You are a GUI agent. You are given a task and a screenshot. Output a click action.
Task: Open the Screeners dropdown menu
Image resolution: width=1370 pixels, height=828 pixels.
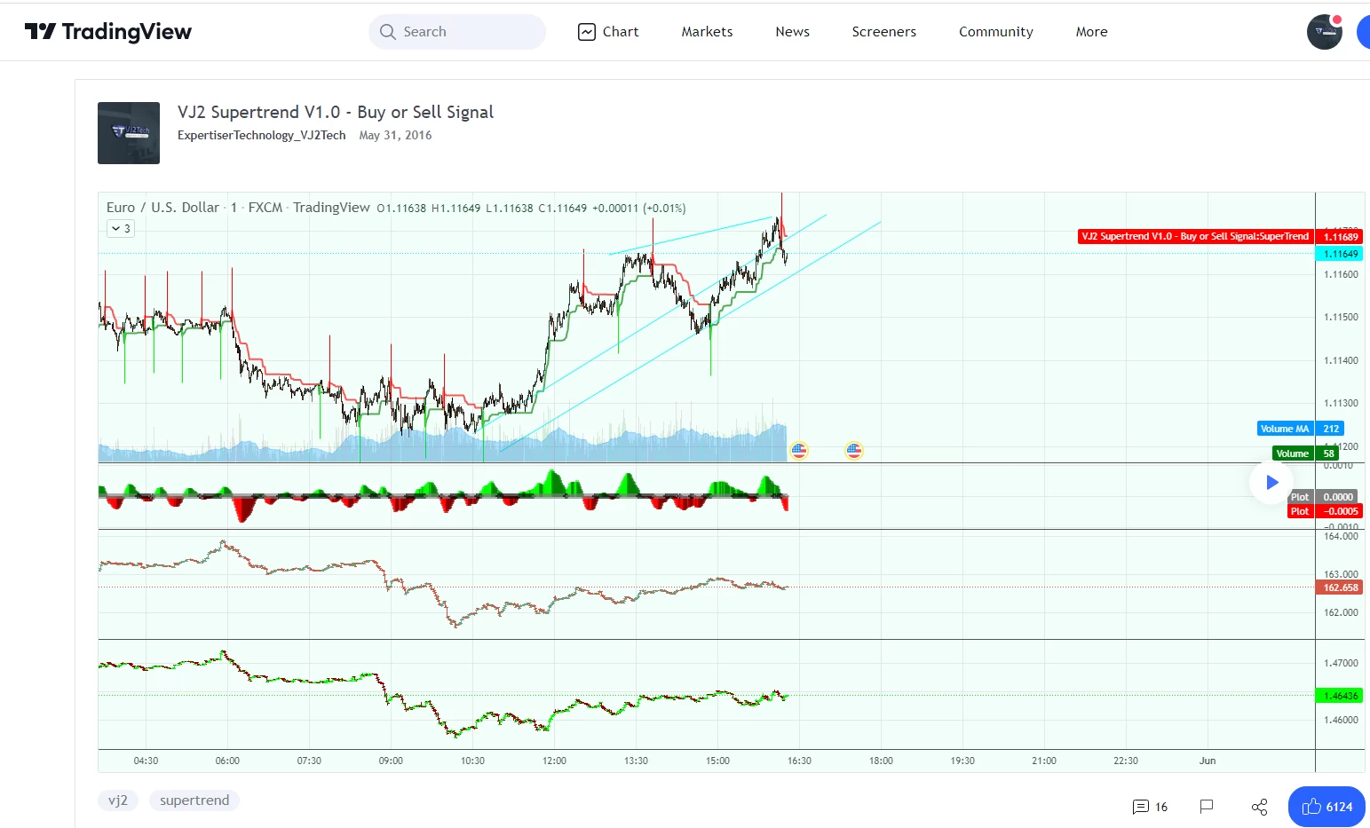[883, 31]
